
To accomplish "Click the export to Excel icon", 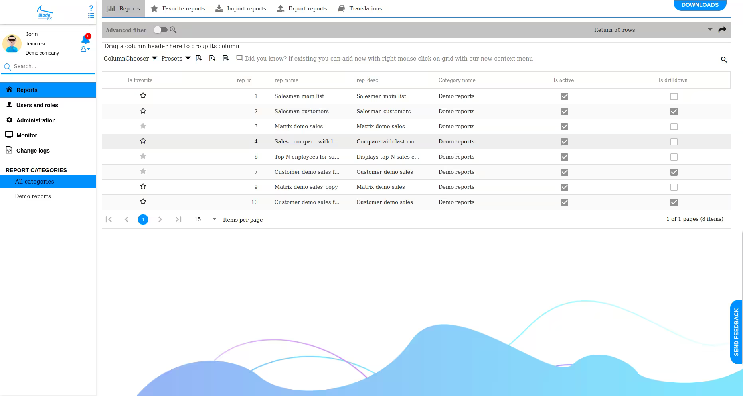I will (x=212, y=59).
